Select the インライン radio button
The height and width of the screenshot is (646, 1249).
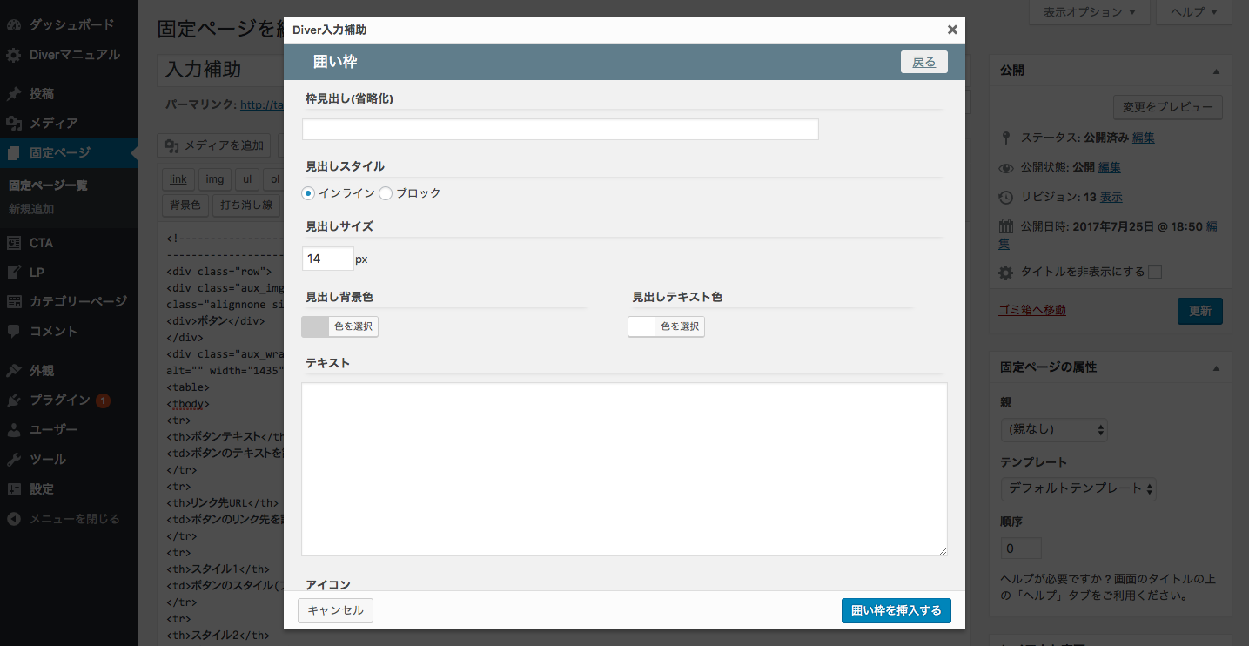click(308, 193)
